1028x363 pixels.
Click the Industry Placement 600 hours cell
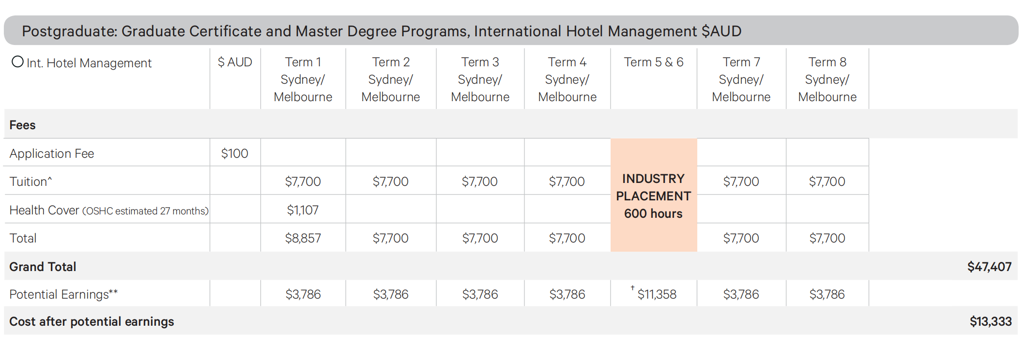pos(653,196)
